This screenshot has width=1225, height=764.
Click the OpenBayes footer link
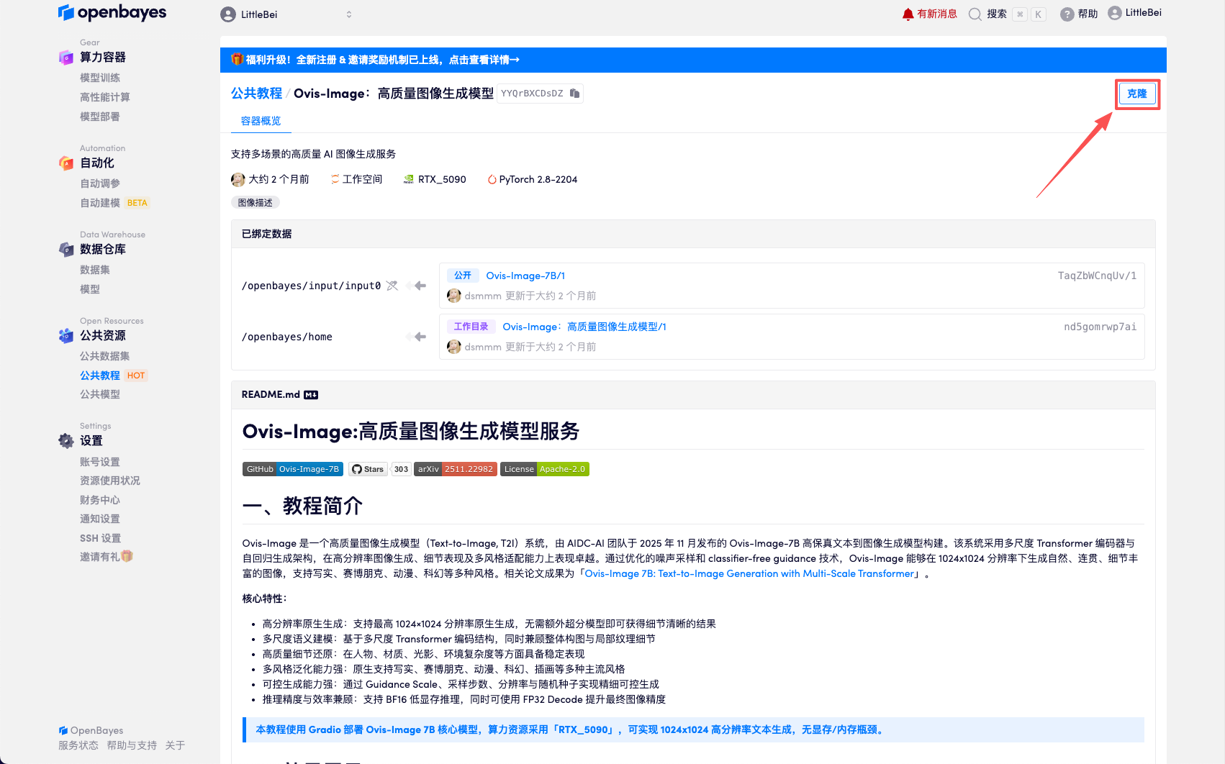(x=91, y=730)
